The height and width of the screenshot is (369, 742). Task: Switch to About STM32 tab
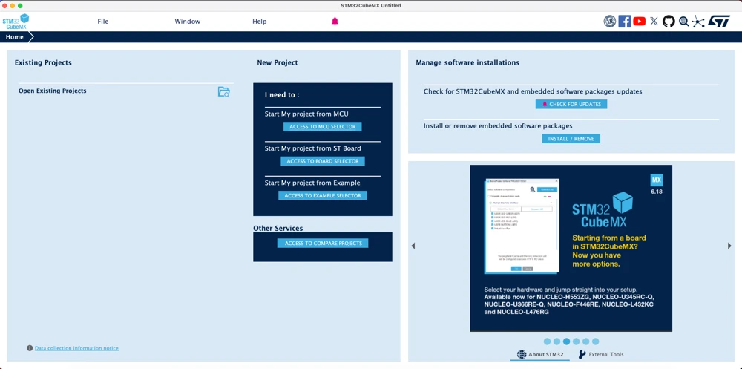click(540, 354)
